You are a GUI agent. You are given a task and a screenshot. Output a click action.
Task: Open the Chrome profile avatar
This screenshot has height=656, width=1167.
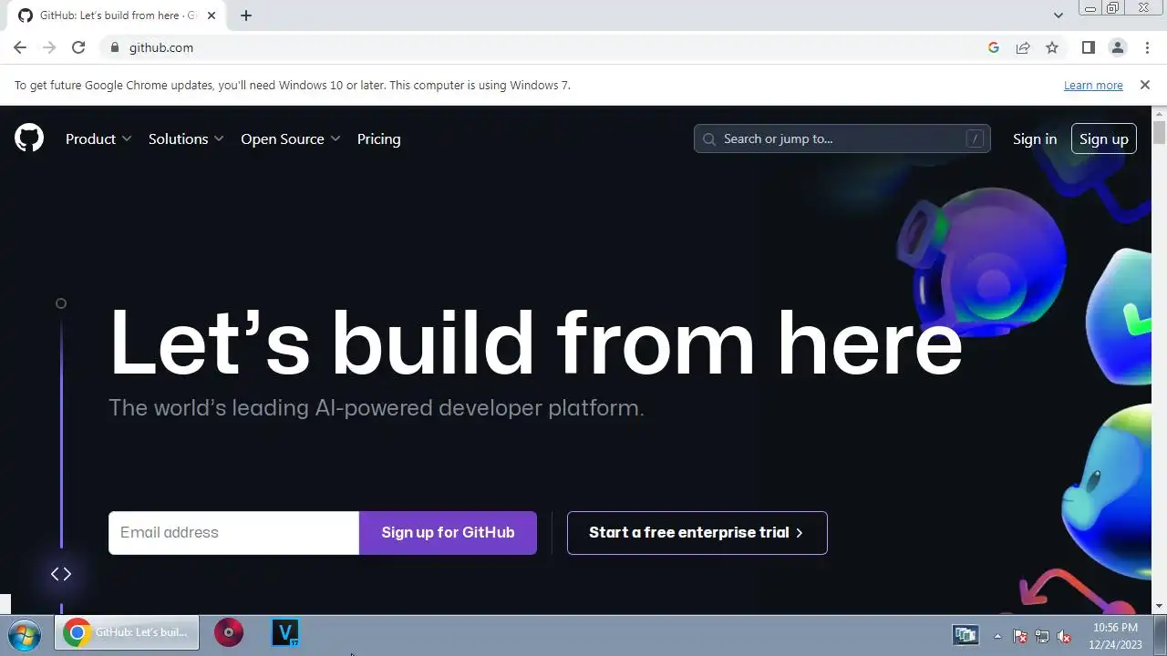[1118, 47]
